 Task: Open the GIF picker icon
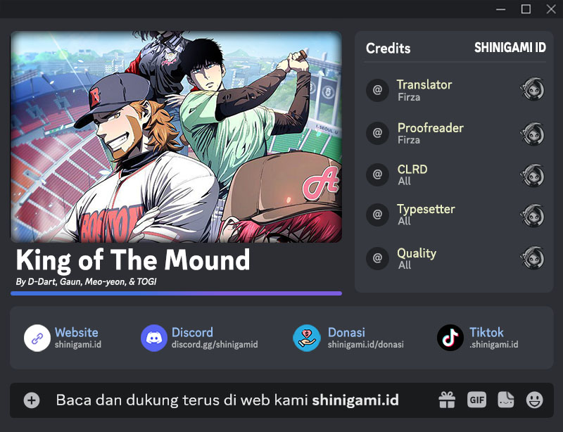(x=476, y=400)
